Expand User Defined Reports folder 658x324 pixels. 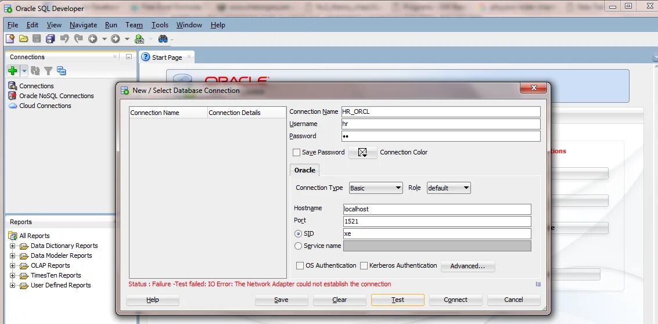pyautogui.click(x=12, y=286)
